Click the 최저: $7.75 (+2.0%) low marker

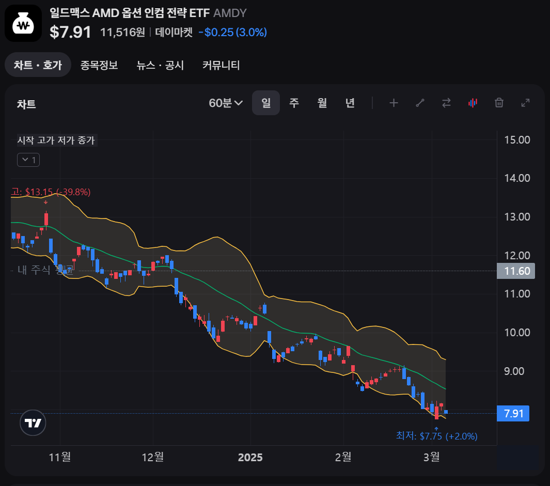pyautogui.click(x=437, y=436)
